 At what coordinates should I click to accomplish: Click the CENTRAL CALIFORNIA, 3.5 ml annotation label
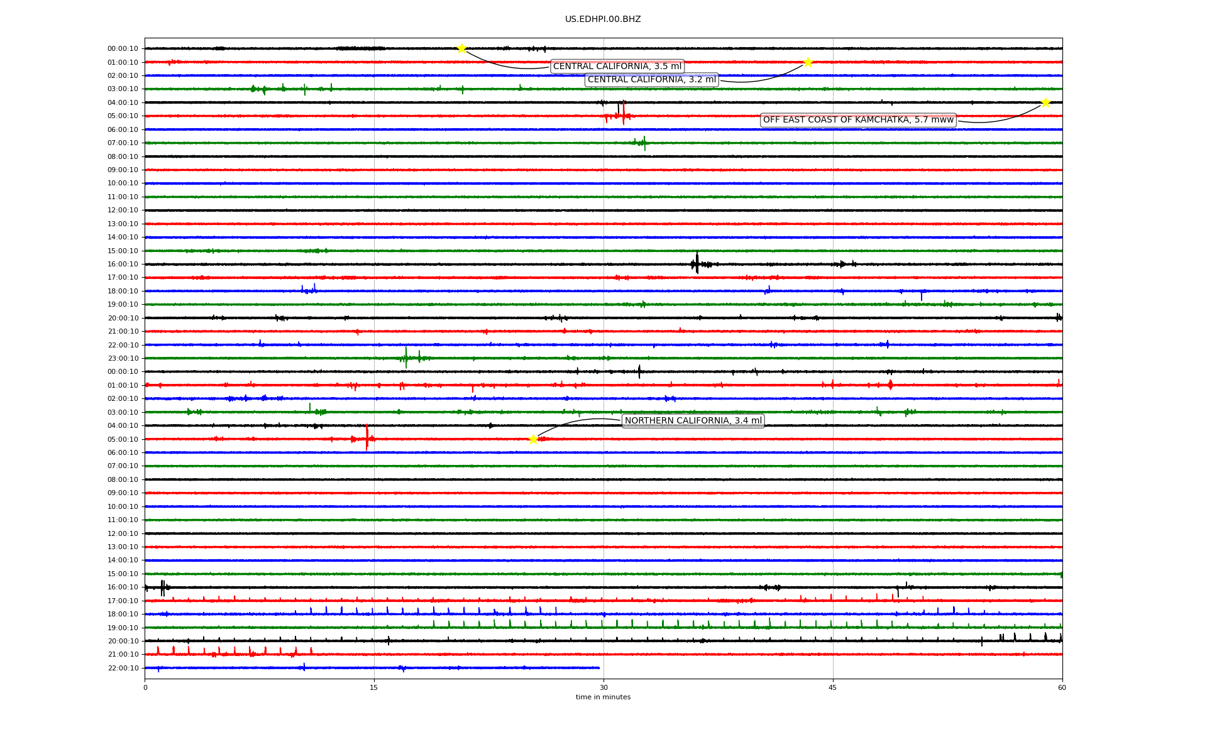(x=617, y=67)
